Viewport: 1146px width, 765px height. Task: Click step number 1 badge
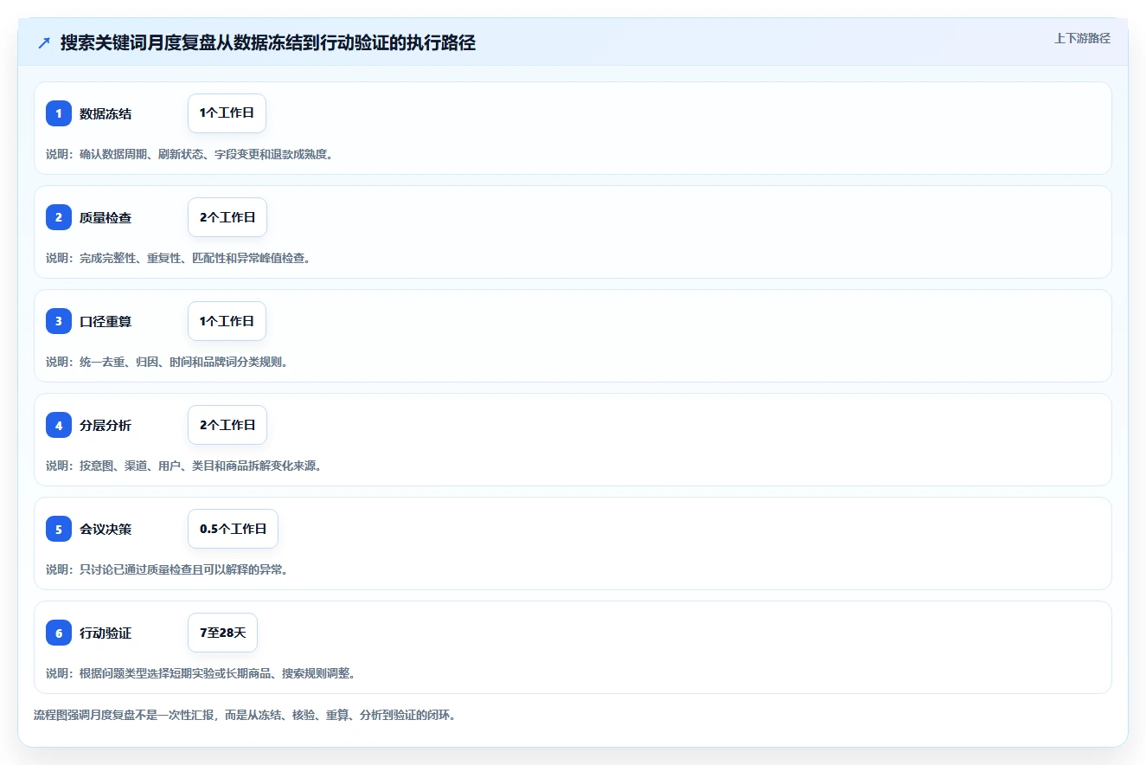[59, 113]
